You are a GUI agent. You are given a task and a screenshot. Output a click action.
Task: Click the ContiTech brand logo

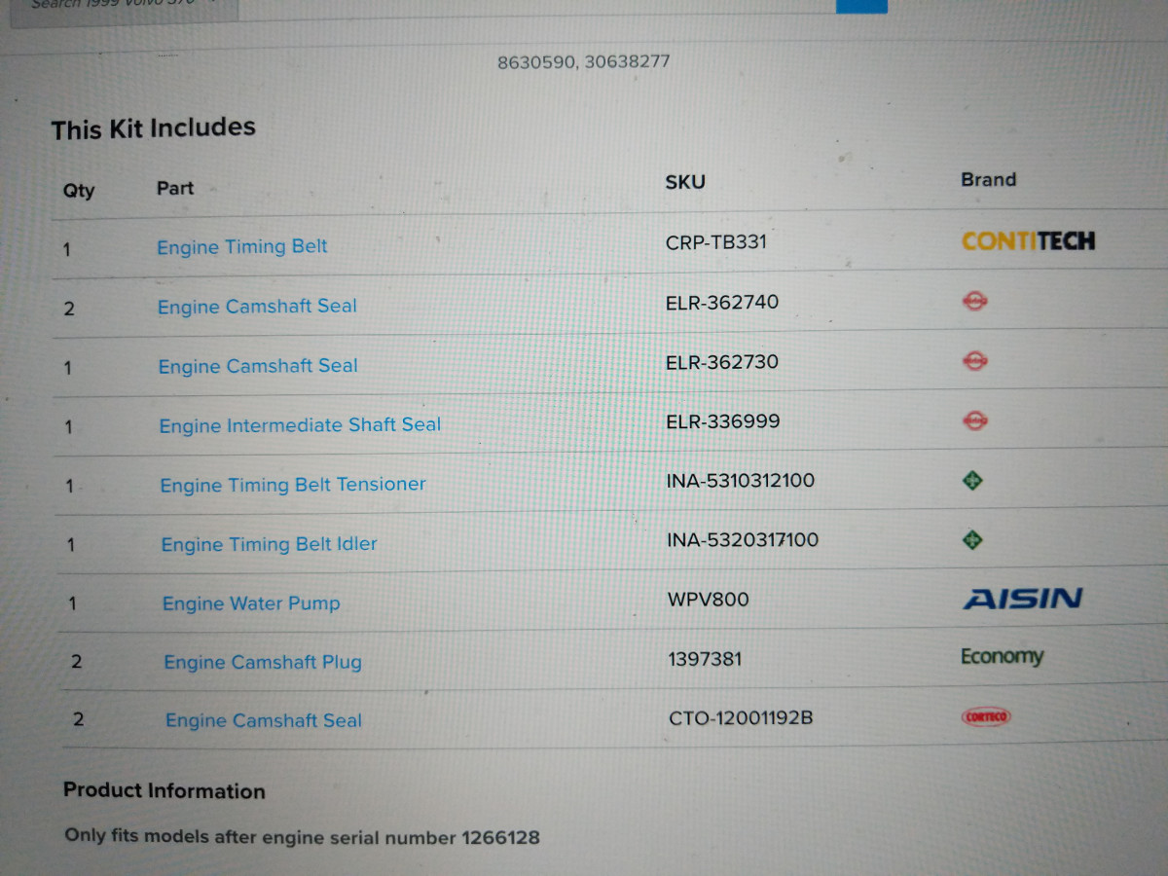(x=1027, y=240)
